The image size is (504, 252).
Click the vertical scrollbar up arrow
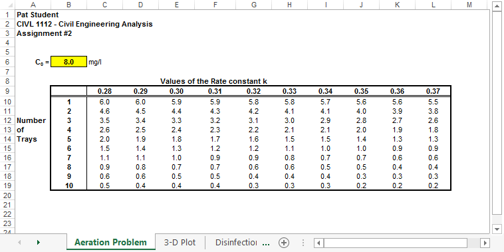[x=497, y=5]
